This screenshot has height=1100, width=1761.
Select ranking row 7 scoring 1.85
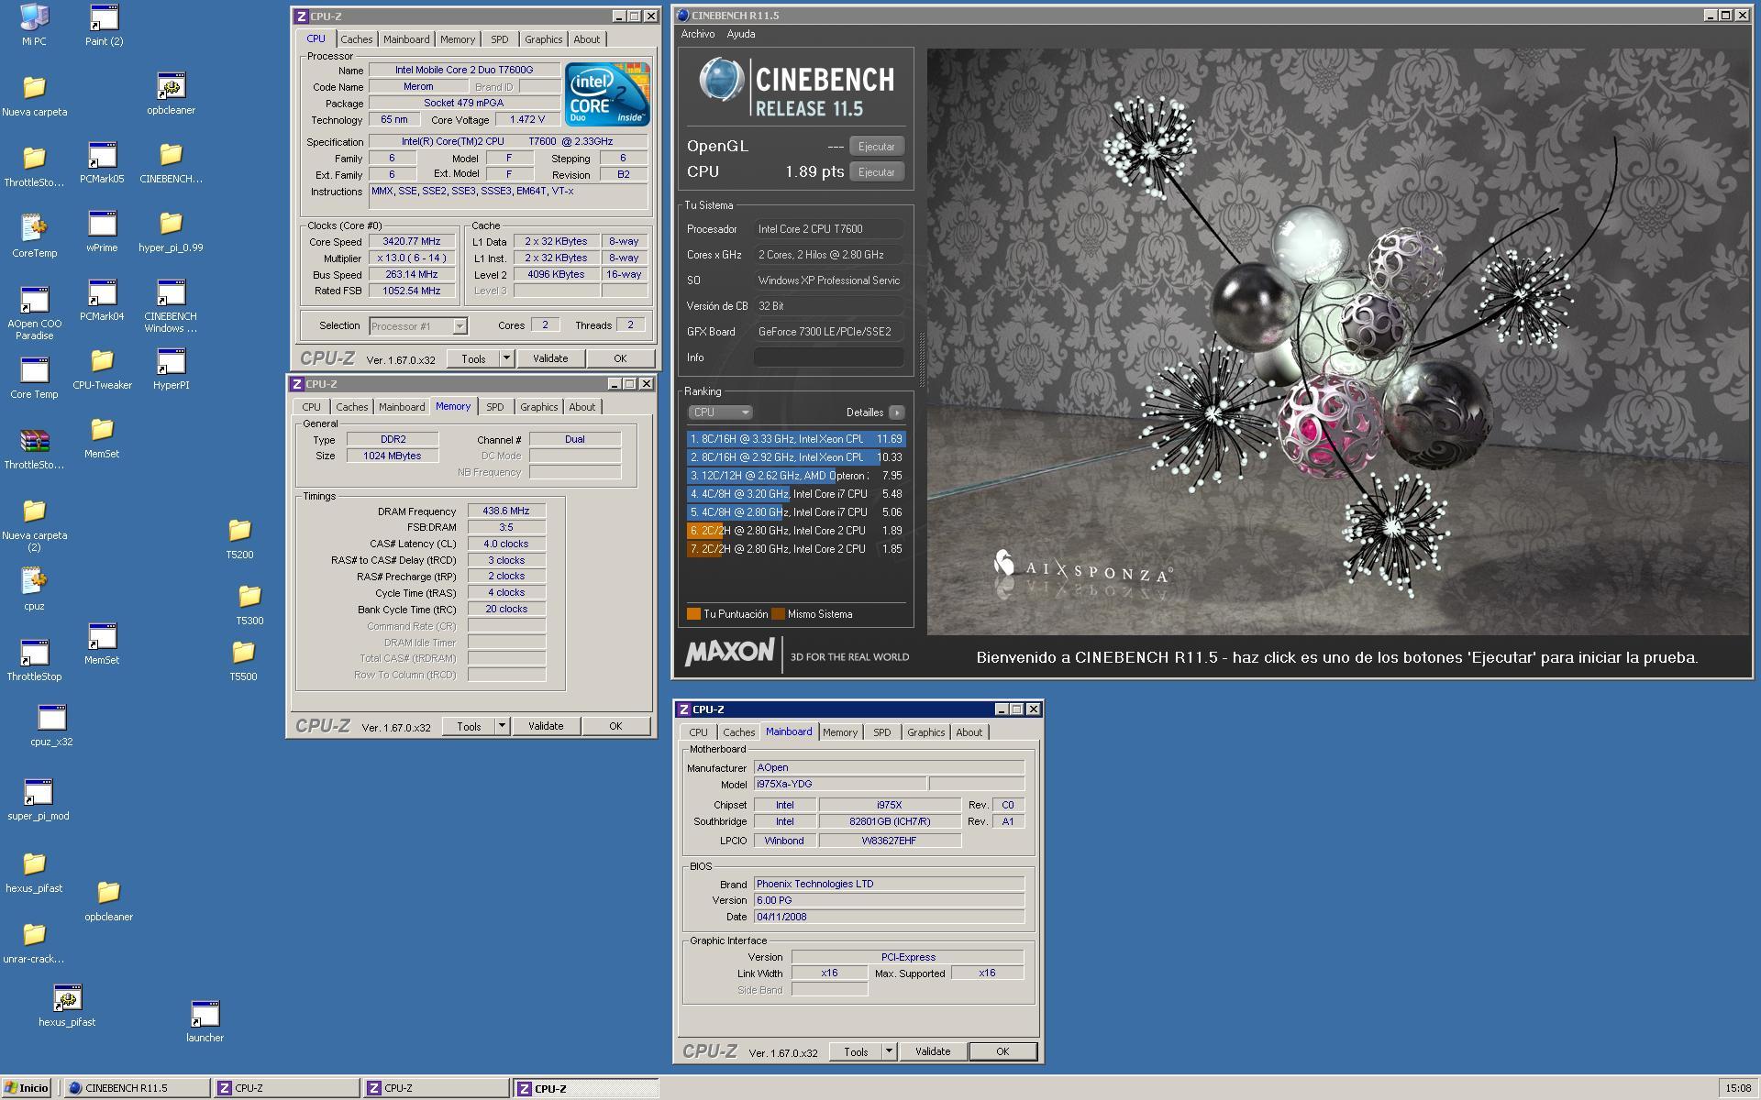796,549
